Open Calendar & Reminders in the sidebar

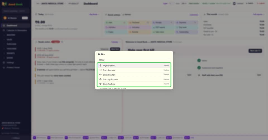15,30
